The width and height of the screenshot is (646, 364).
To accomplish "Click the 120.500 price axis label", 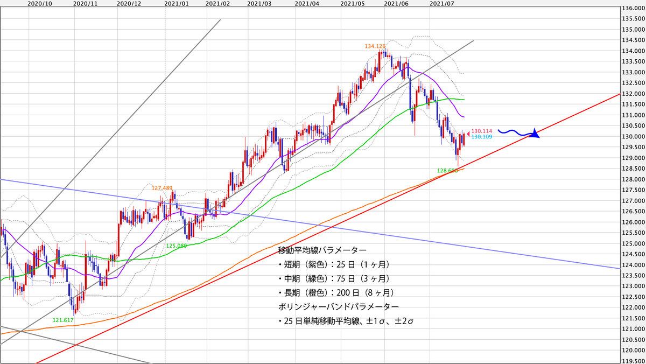I will [633, 339].
